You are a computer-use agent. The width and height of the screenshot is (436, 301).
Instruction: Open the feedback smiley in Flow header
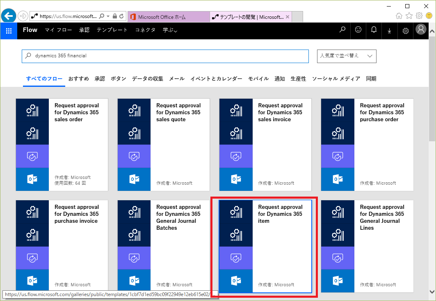[358, 29]
